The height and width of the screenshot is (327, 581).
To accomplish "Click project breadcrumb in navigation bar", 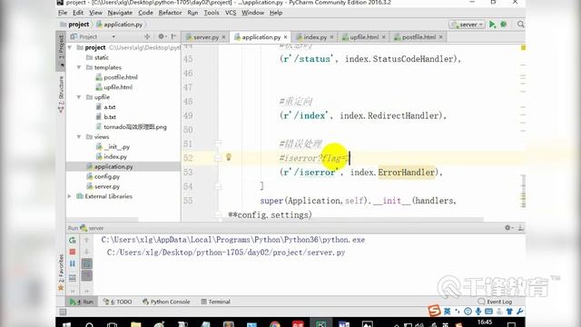I will coord(74,25).
